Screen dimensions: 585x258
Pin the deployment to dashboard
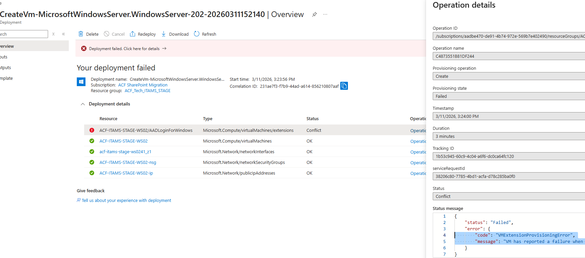click(x=314, y=14)
